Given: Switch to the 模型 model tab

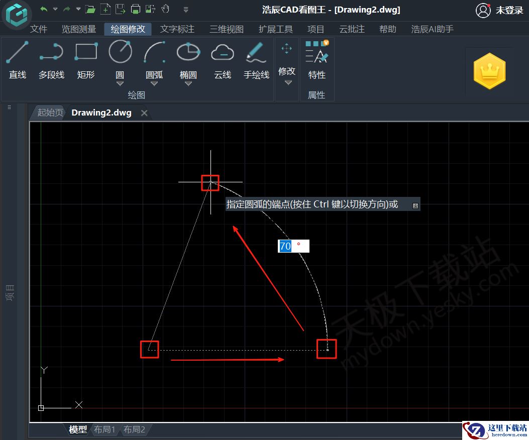Looking at the screenshot, I should [x=78, y=429].
